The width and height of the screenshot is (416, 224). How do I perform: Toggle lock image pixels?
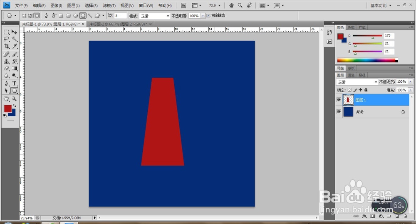355,90
